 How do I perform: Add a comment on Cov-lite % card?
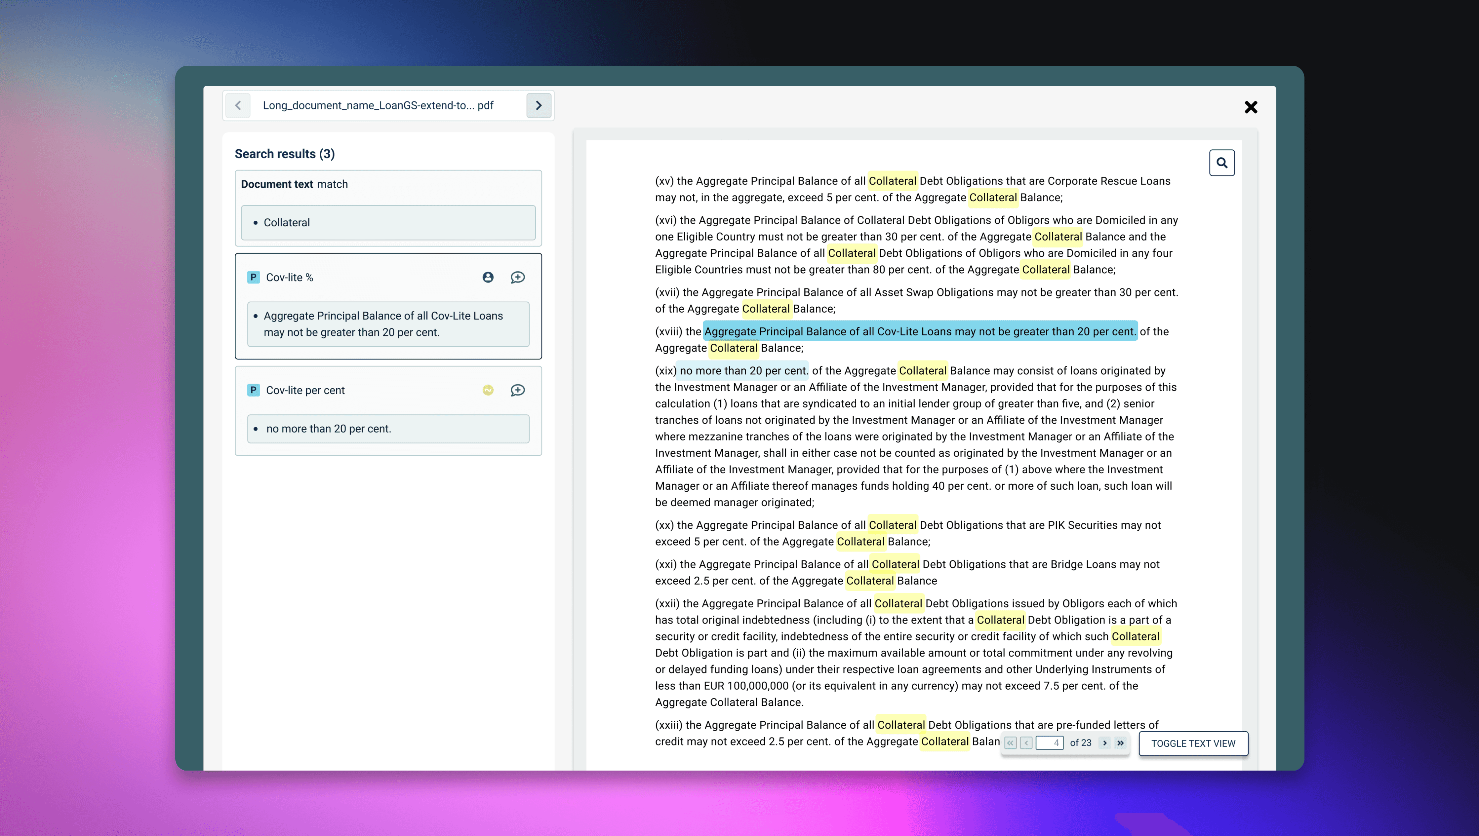click(517, 277)
